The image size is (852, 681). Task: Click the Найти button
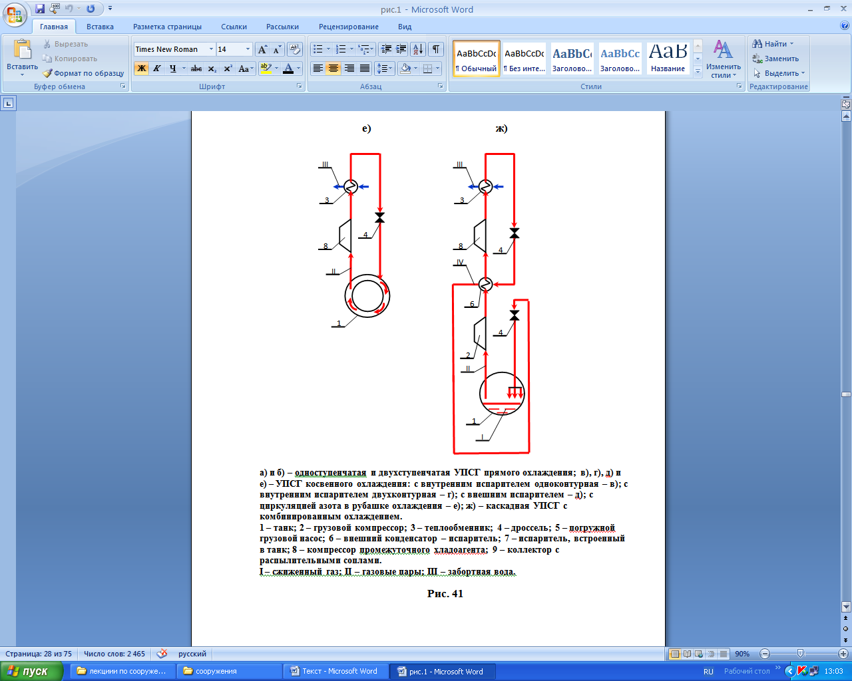[775, 44]
